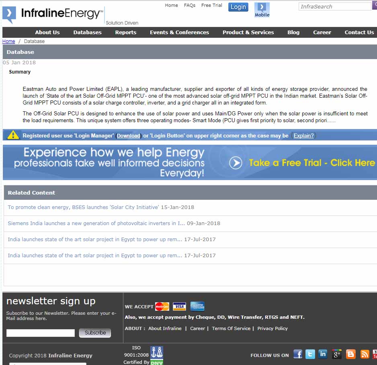This screenshot has width=377, height=365.
Task: Open the Databases menu
Action: pyautogui.click(x=88, y=32)
